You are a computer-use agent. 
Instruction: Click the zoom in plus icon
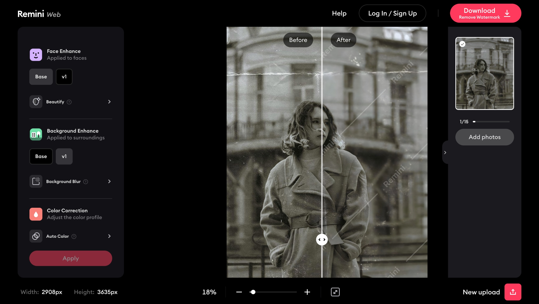tap(307, 292)
